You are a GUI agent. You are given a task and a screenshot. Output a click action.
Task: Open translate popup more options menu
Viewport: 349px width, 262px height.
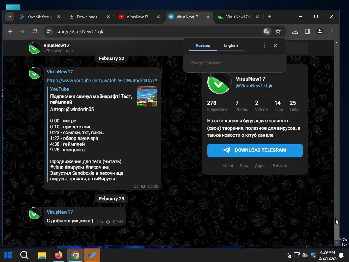(x=264, y=45)
